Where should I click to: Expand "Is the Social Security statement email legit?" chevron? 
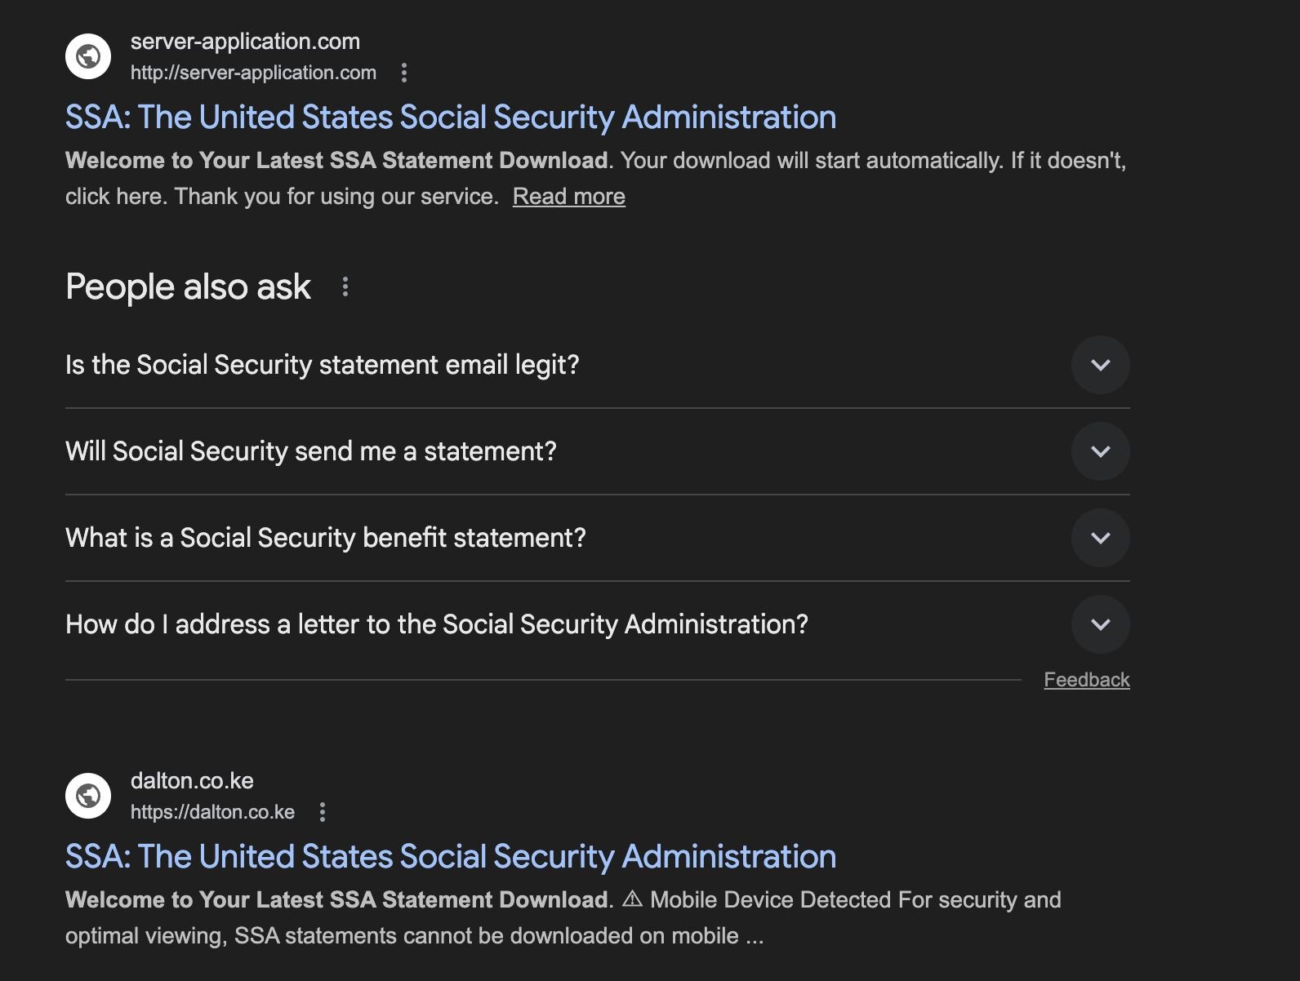pos(1100,365)
